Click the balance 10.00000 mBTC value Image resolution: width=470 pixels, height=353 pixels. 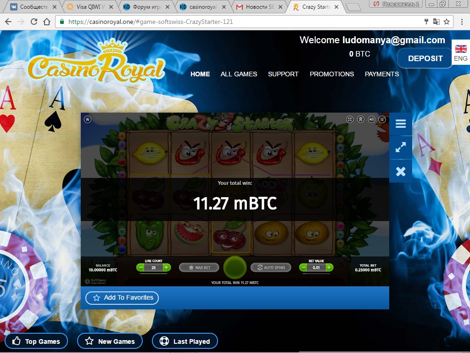click(103, 270)
